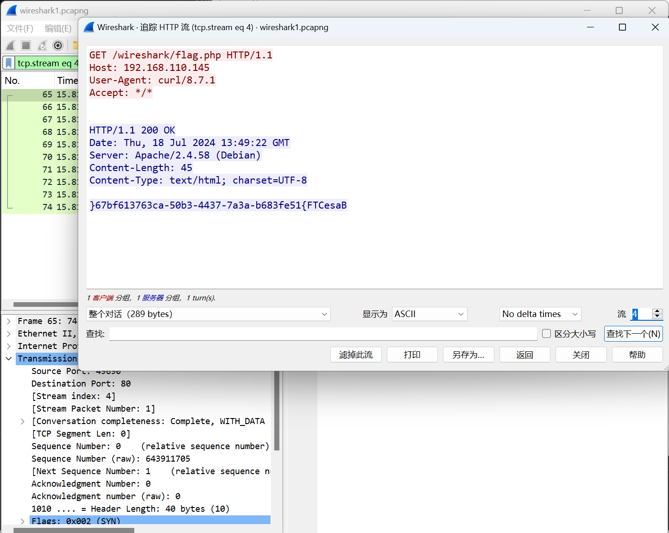Screen dimensions: 669x533
Task: Click the Time column header
Action: (67, 81)
